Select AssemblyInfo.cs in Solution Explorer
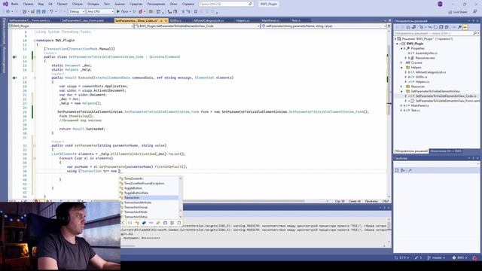Viewport: 482px width, 271px height. coord(426,53)
